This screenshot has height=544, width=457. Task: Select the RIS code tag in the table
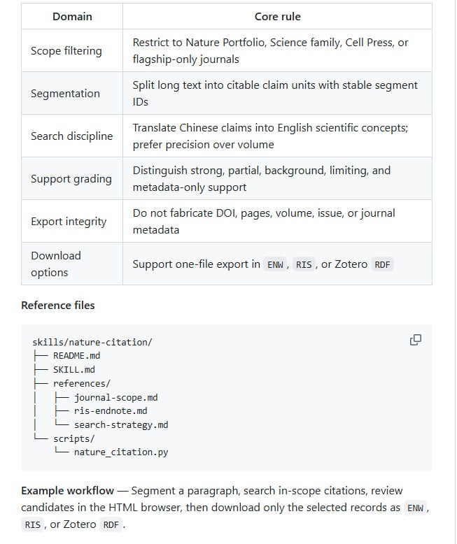click(304, 265)
